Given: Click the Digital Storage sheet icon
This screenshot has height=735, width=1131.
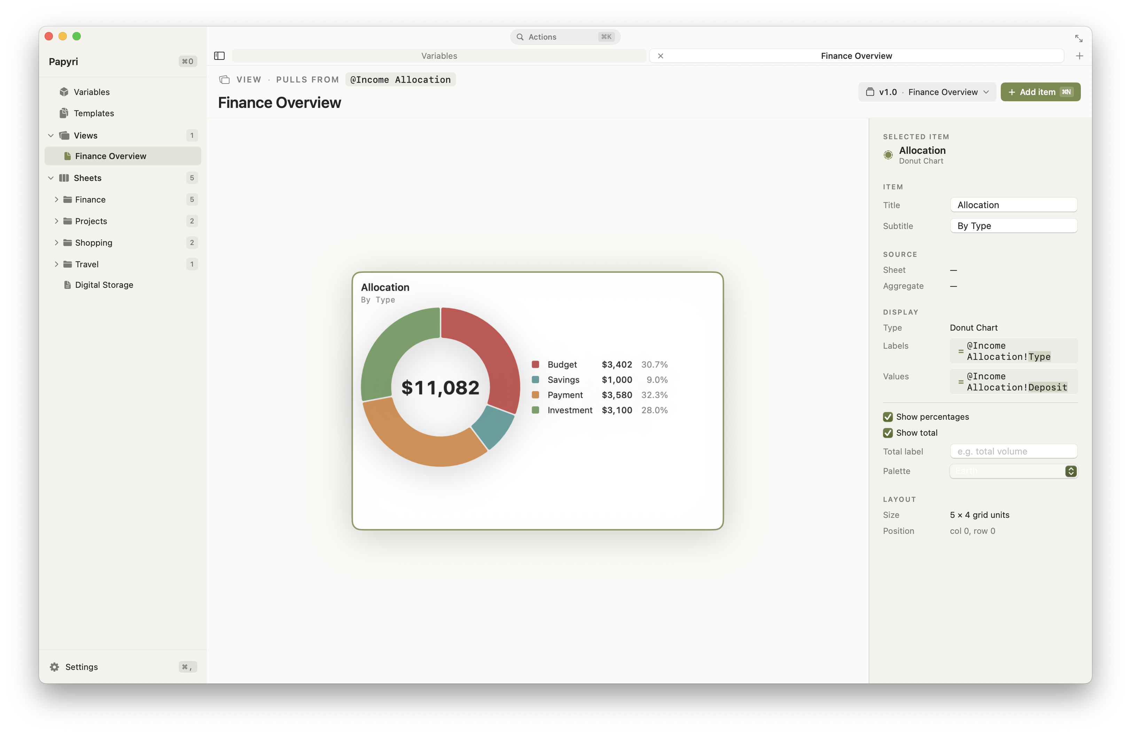Looking at the screenshot, I should (68, 285).
